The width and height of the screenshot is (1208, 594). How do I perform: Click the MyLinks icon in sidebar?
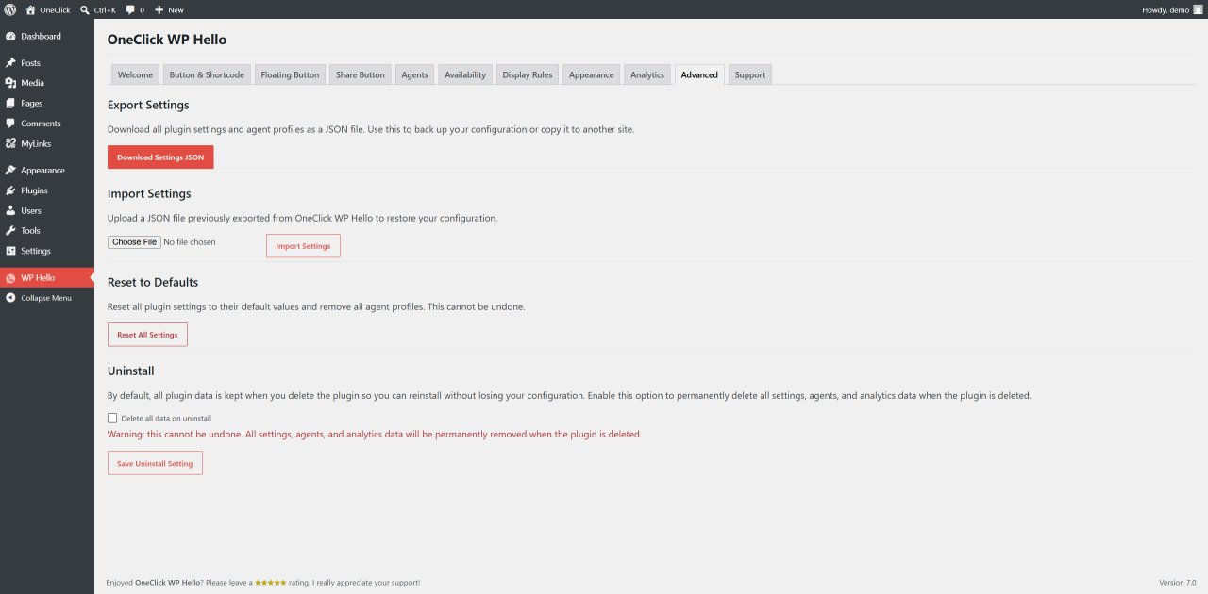point(10,143)
